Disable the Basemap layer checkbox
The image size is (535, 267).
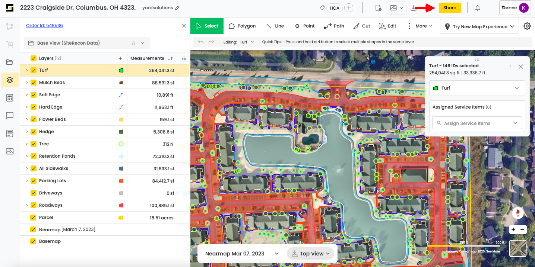(x=34, y=241)
